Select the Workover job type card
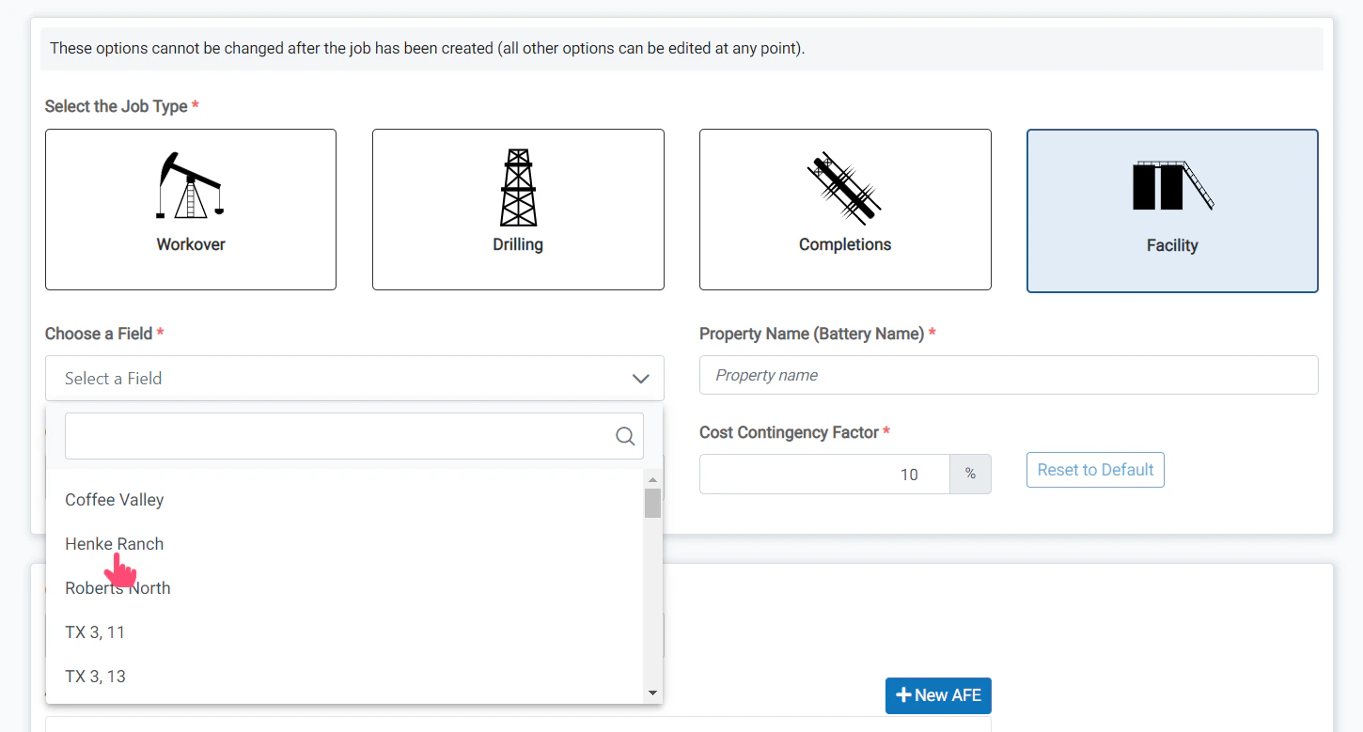The width and height of the screenshot is (1363, 732). 191,210
